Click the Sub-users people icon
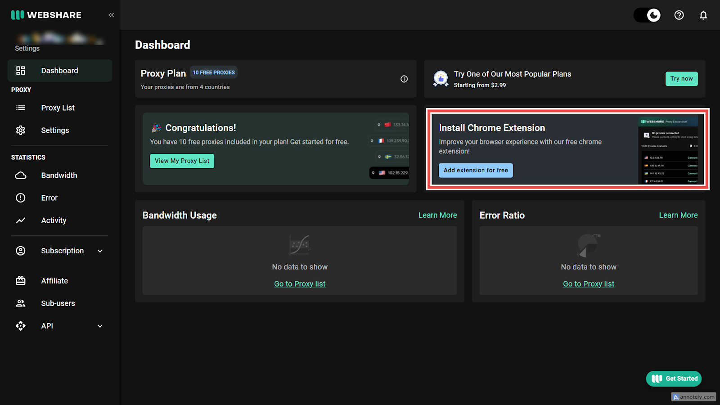The image size is (720, 405). click(x=21, y=303)
